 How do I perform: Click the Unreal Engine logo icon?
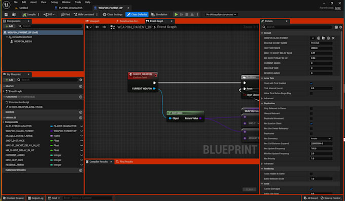[6, 5]
